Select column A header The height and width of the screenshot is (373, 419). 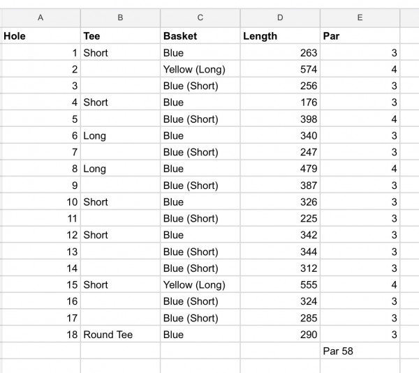pyautogui.click(x=40, y=18)
